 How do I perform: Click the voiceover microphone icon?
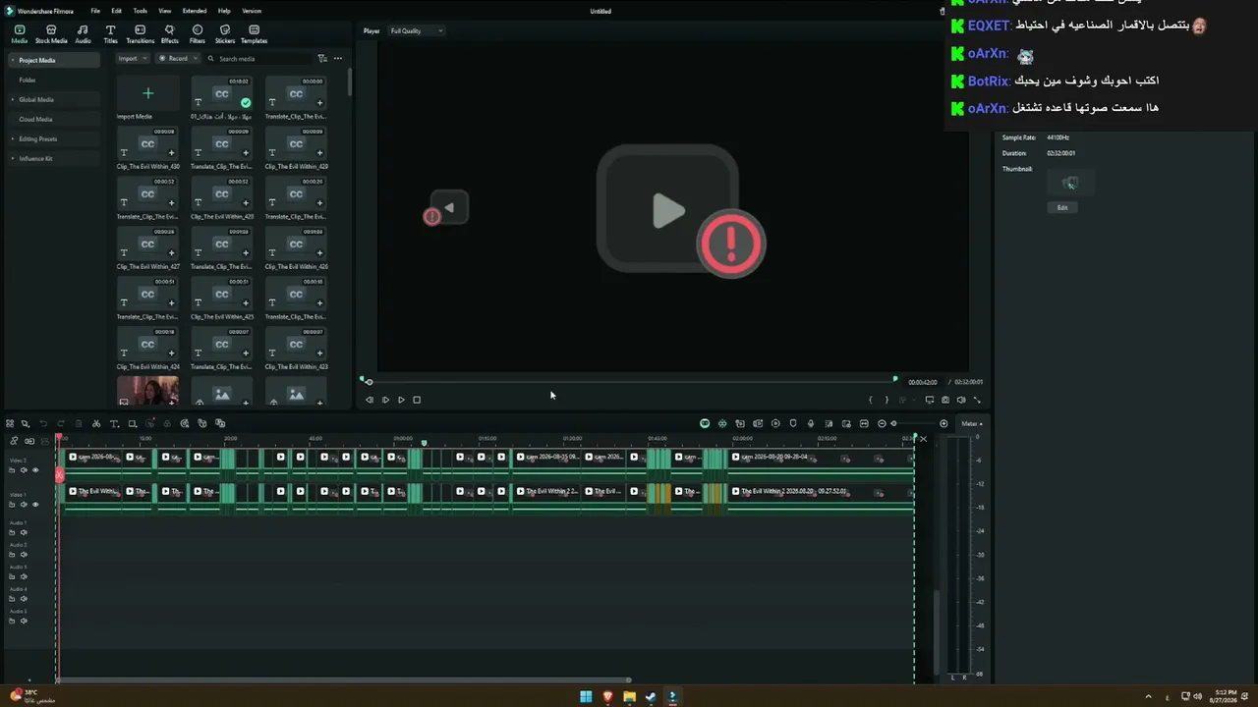click(811, 423)
